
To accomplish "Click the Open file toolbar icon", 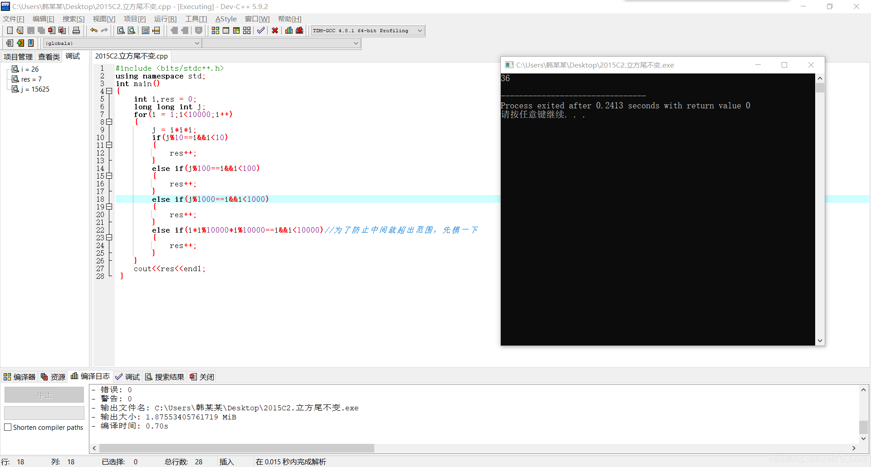I will pyautogui.click(x=20, y=30).
